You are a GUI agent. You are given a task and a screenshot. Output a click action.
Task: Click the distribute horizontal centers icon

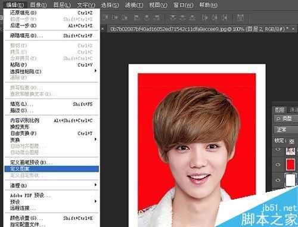coord(215,18)
